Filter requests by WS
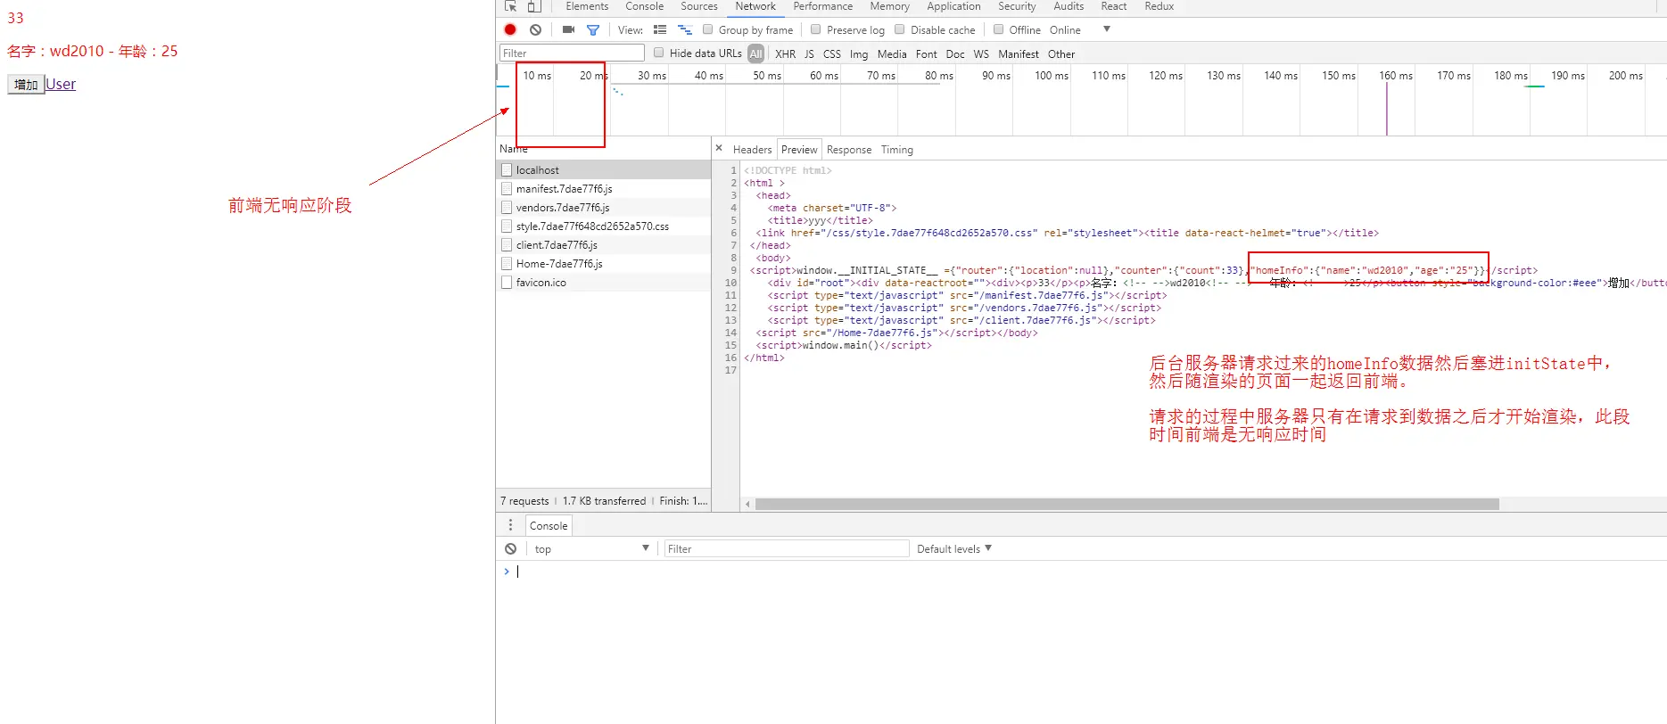Image resolution: width=1667 pixels, height=724 pixels. [981, 53]
